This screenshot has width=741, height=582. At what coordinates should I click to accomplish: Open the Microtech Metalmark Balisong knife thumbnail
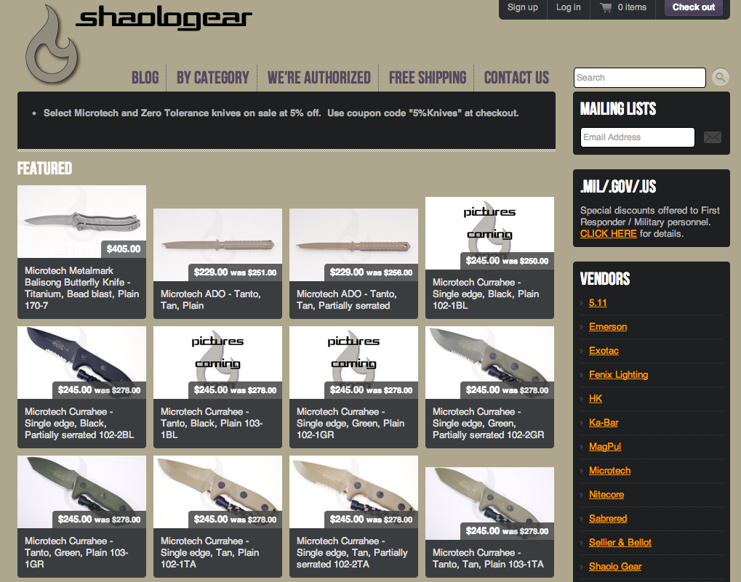[81, 222]
